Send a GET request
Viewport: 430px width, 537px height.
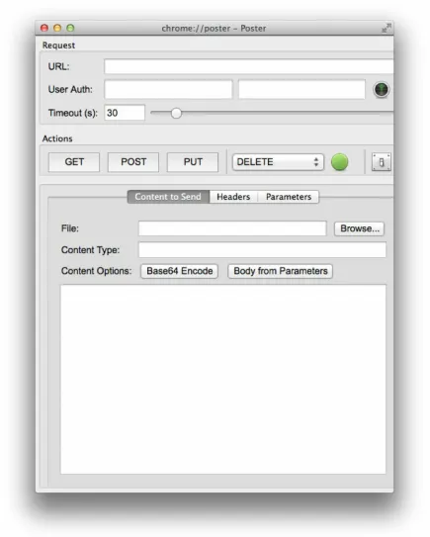pos(74,162)
